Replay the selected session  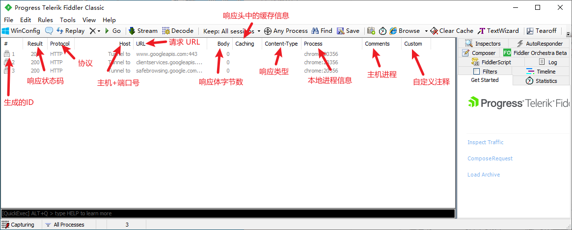(71, 31)
